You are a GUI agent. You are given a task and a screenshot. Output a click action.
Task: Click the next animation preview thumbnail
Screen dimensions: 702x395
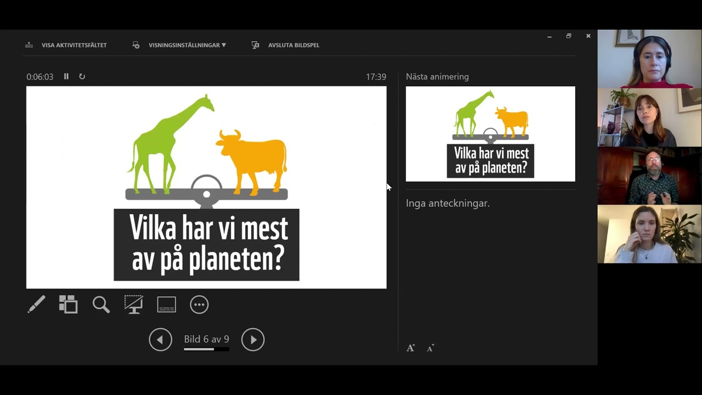(490, 134)
